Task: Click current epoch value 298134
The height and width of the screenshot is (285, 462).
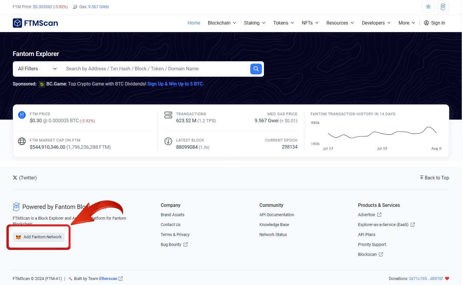Action: (290, 147)
